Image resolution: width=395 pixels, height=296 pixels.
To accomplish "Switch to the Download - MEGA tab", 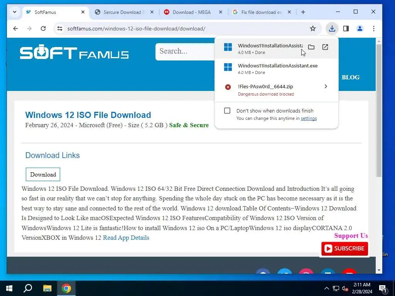I will pyautogui.click(x=191, y=12).
